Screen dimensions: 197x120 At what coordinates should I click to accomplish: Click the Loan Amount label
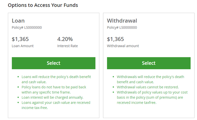[23, 46]
